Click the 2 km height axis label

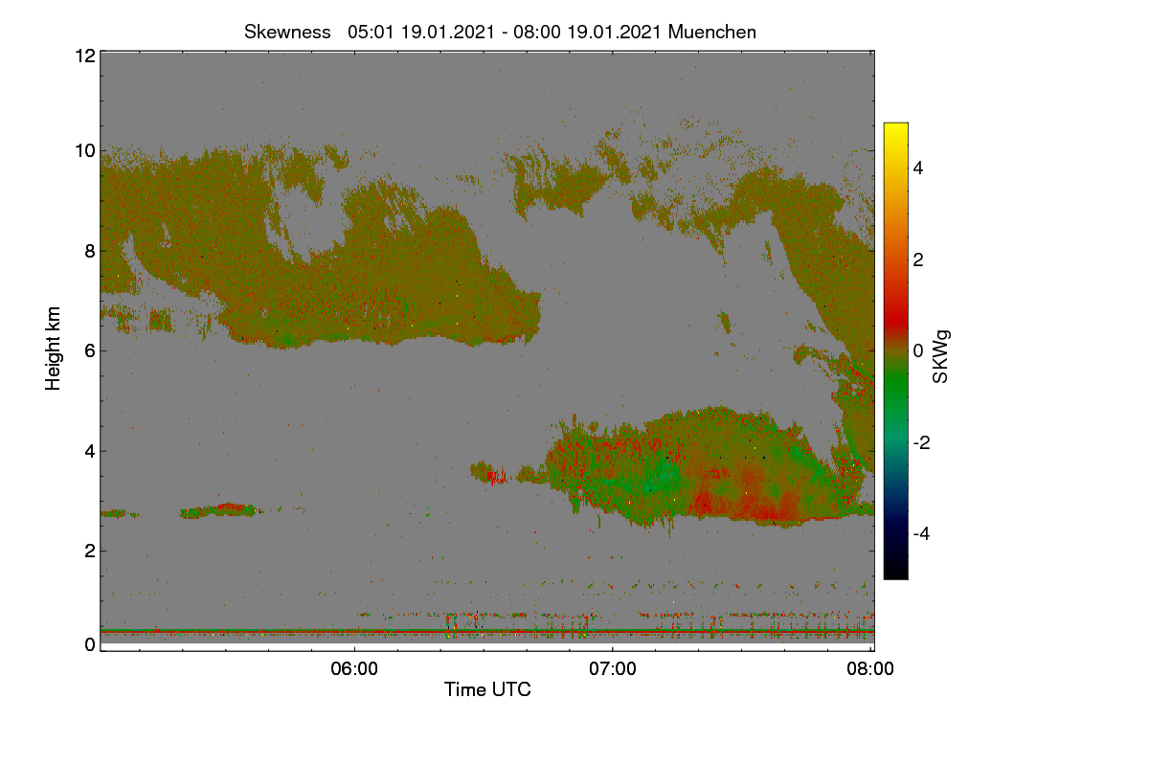(90, 550)
